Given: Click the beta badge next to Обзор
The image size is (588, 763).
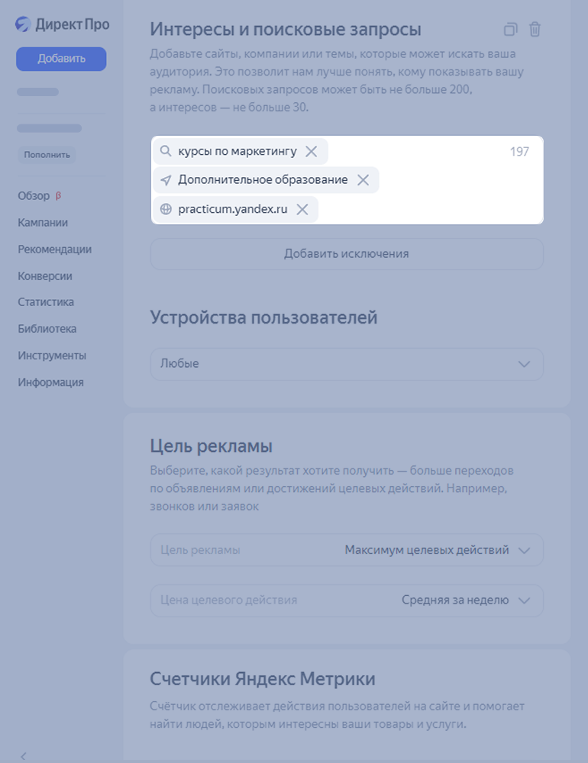Looking at the screenshot, I should point(58,195).
